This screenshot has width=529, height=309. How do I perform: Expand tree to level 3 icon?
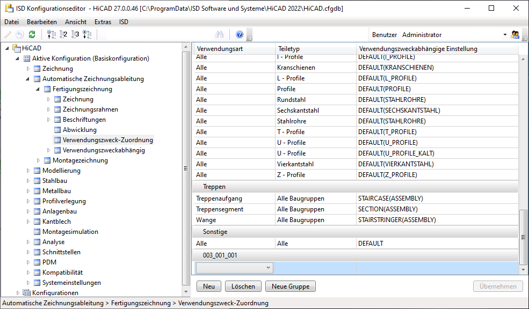click(75, 34)
